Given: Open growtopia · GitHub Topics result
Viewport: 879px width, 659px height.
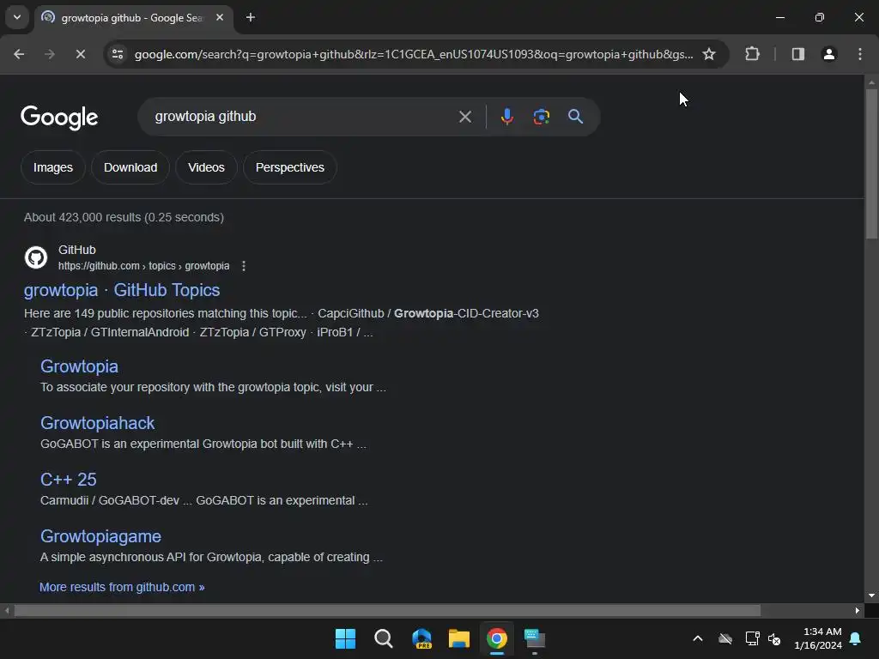Looking at the screenshot, I should [x=122, y=290].
